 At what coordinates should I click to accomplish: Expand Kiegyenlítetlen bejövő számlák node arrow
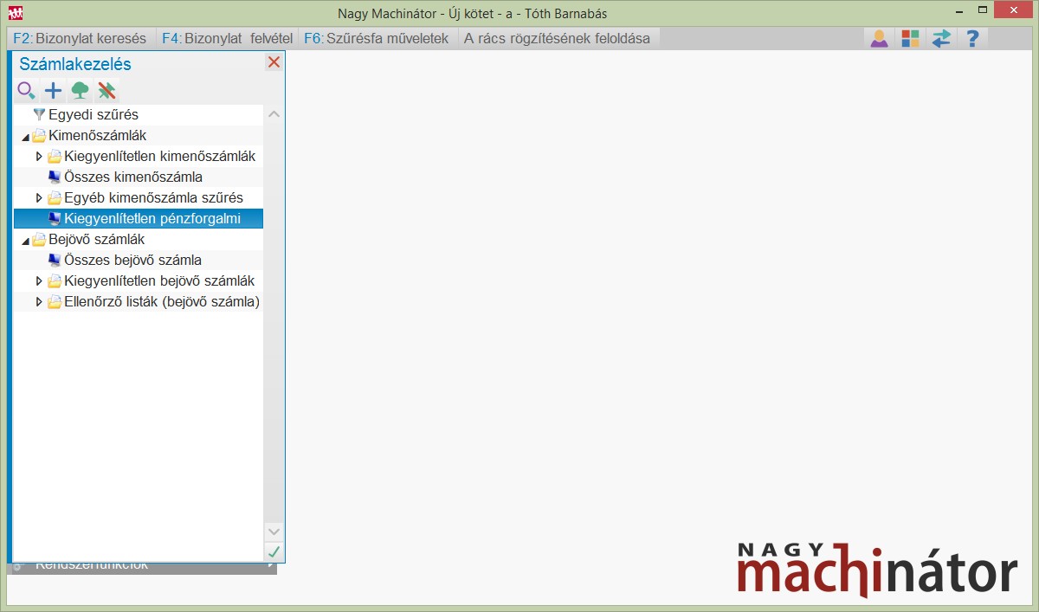(x=39, y=280)
